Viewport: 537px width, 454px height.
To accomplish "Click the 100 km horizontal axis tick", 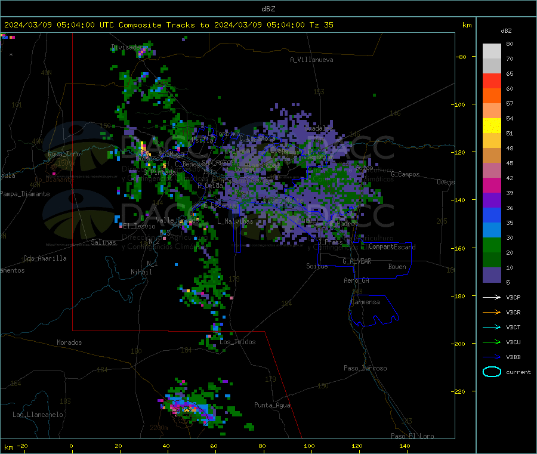I will point(309,446).
